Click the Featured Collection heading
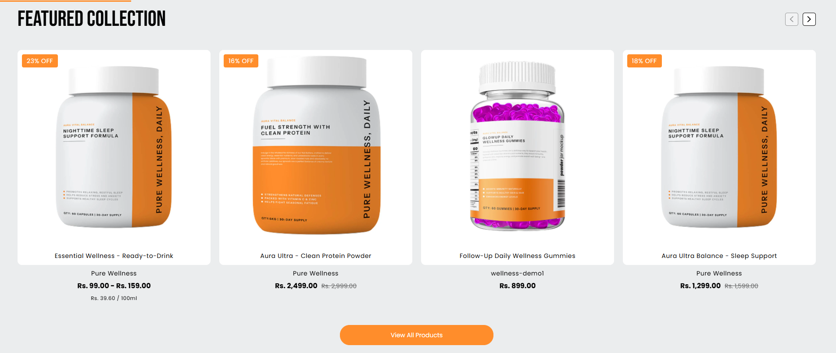Viewport: 836px width, 353px height. point(92,19)
